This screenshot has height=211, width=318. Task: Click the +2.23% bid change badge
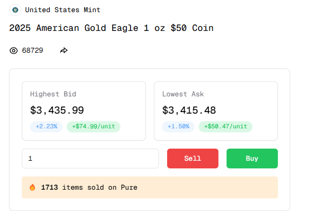click(x=46, y=126)
